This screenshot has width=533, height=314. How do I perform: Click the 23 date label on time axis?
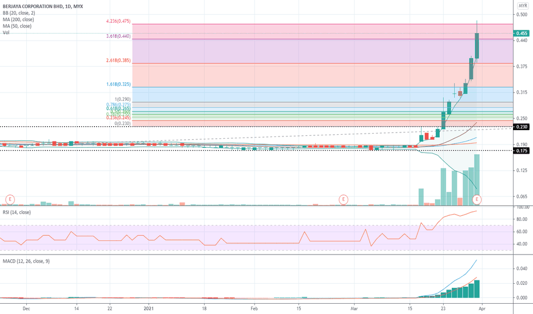(x=443, y=308)
